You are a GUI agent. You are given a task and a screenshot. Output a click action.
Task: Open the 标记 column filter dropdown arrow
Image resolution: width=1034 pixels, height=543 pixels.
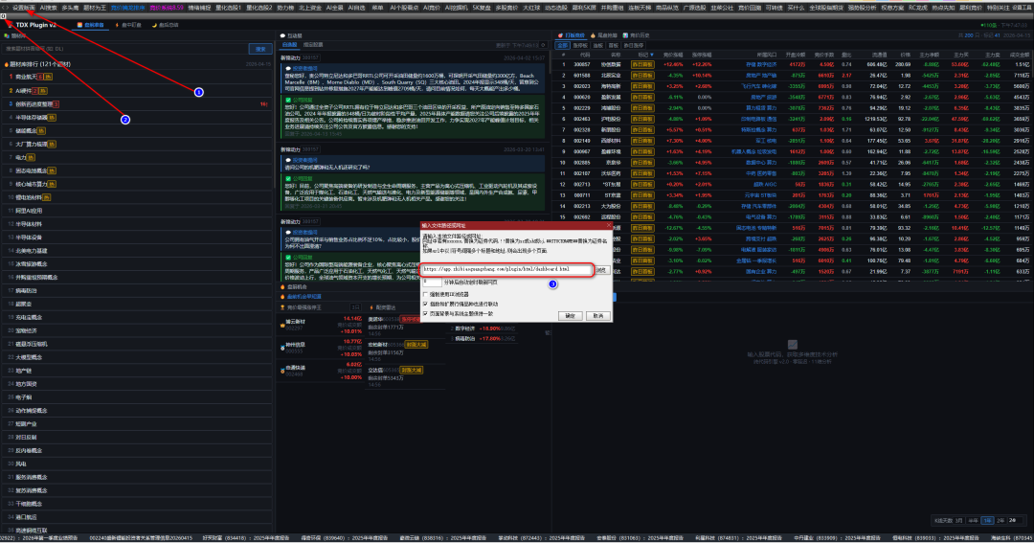tap(651, 55)
